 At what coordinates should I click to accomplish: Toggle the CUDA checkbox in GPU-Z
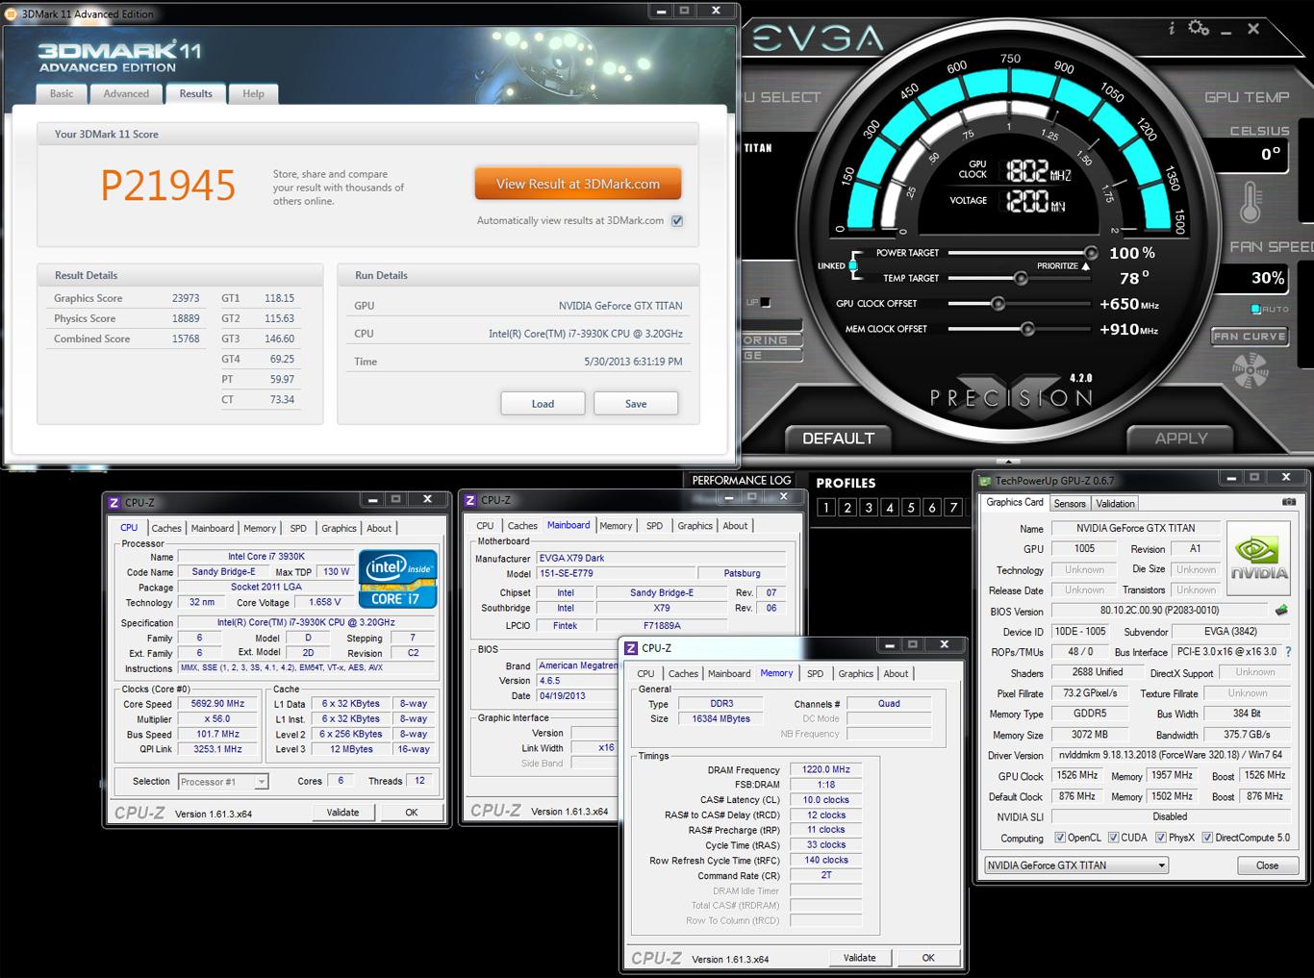point(1113,838)
